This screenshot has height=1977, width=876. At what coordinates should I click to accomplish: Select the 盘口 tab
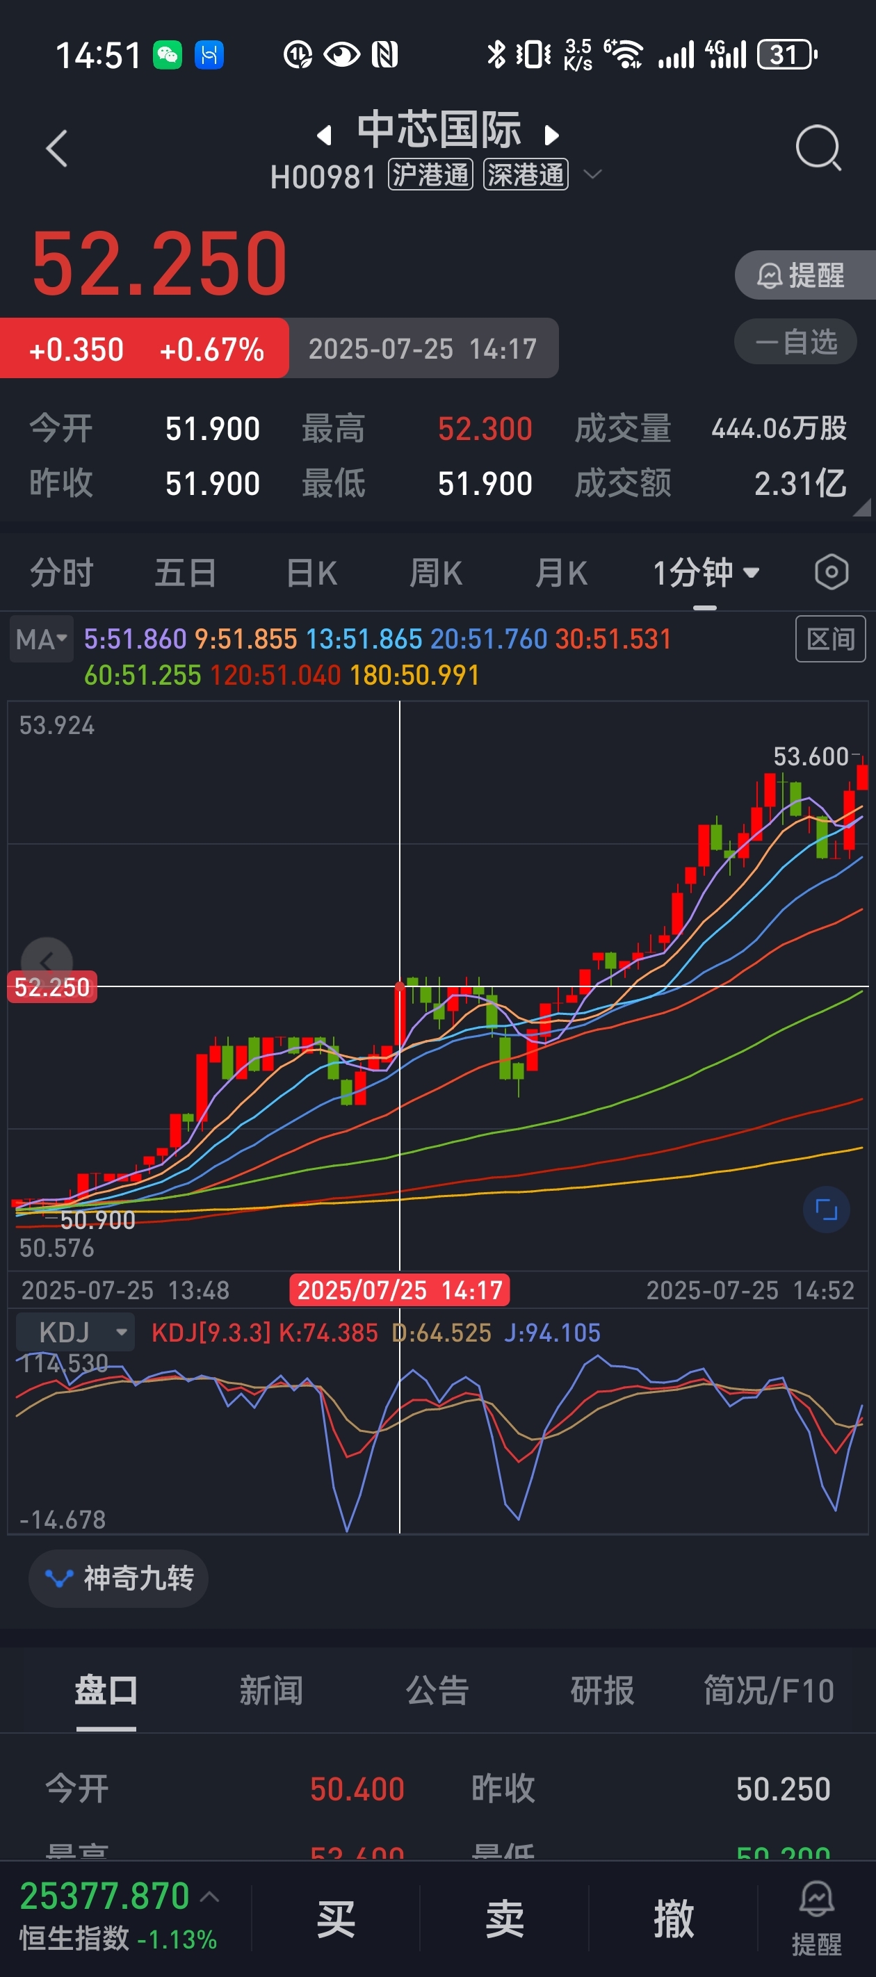click(x=106, y=1690)
